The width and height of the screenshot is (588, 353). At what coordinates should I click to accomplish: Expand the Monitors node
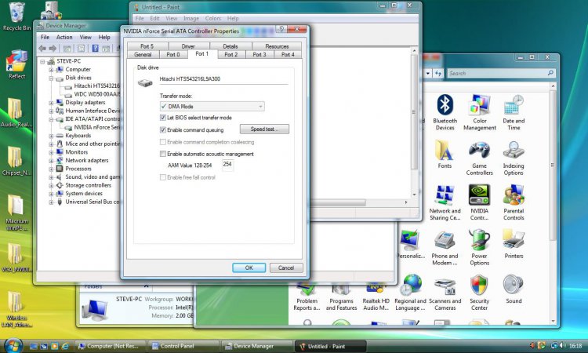click(x=51, y=152)
